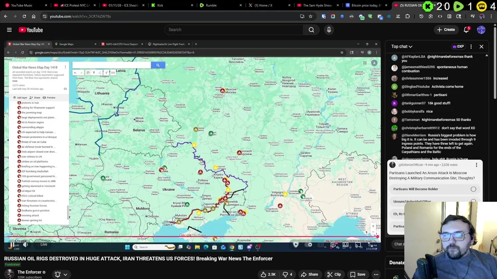497x279 pixels.
Task: Open the YouTube account avatar menu
Action: (481, 30)
